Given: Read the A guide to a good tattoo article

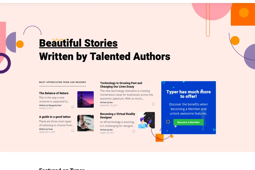Looking at the screenshot, I should [x=55, y=117].
